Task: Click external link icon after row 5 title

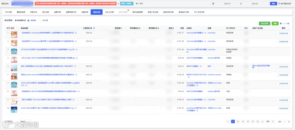Action: click(x=75, y=66)
